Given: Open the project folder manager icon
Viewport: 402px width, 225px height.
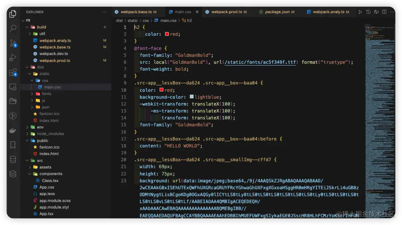Looking at the screenshot, I should coord(13,101).
